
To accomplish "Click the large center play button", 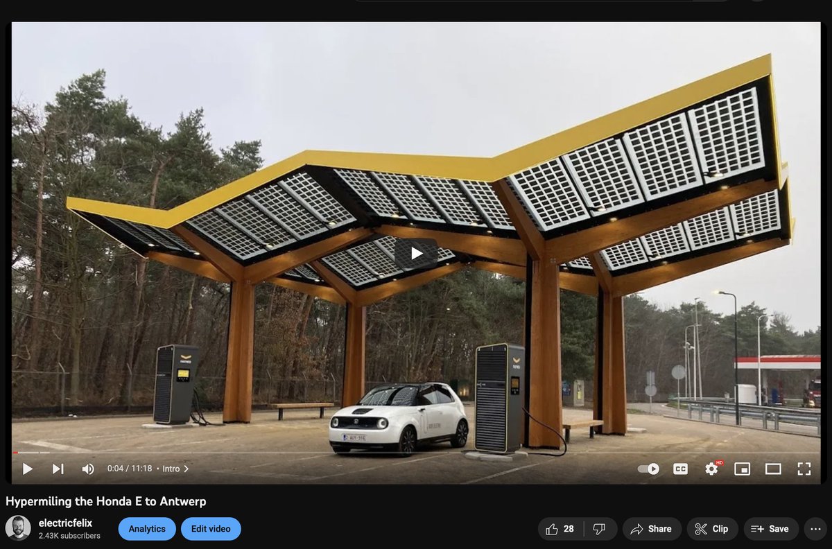I will click(416, 254).
